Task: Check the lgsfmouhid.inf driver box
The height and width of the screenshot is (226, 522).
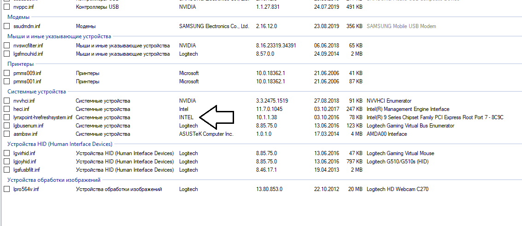Action: click(x=6, y=54)
